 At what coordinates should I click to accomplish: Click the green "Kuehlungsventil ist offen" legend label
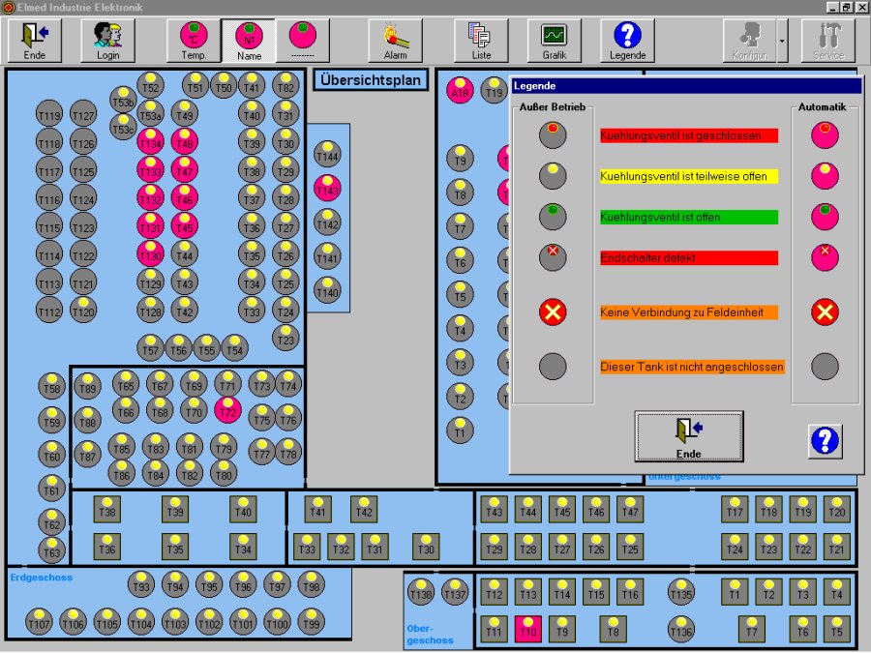[x=688, y=218]
